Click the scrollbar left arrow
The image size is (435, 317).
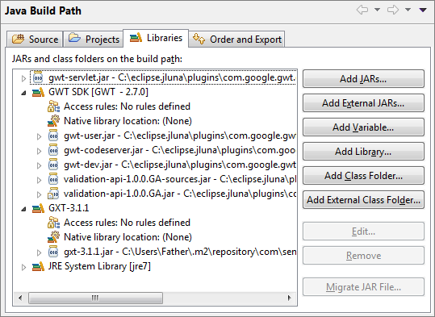(x=20, y=298)
